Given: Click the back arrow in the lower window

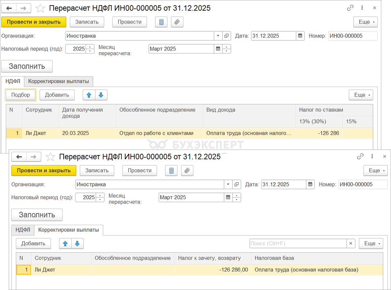Looking at the screenshot, I should click(19, 157).
